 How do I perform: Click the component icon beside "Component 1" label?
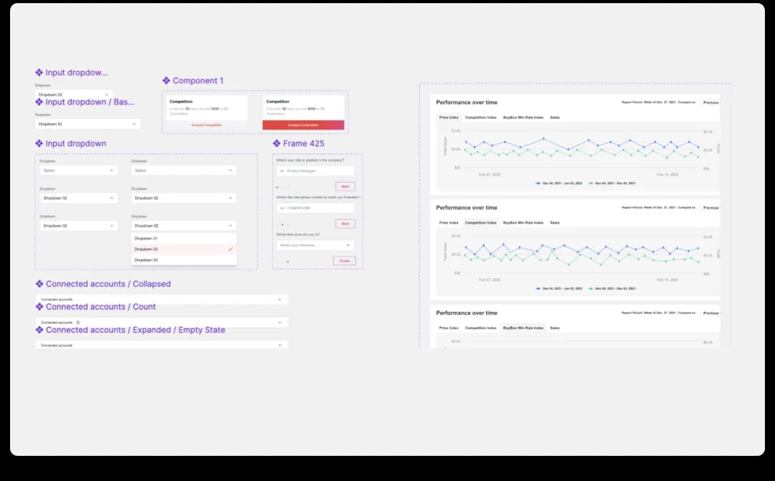click(x=166, y=80)
